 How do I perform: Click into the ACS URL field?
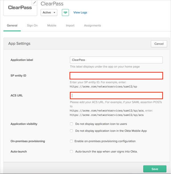[116, 95]
